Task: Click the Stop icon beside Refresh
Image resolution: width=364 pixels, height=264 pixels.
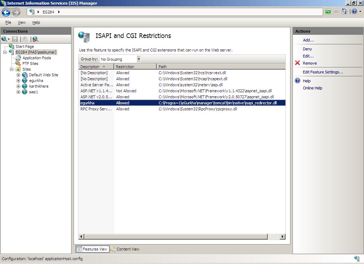Action: (336, 12)
